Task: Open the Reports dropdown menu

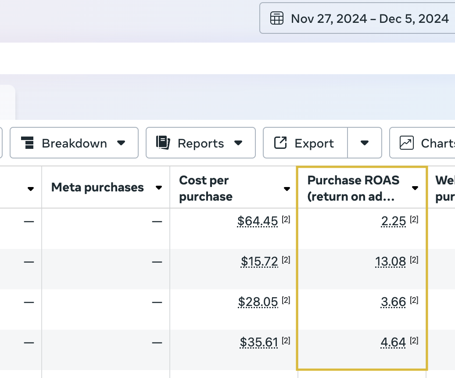Action: click(x=238, y=143)
